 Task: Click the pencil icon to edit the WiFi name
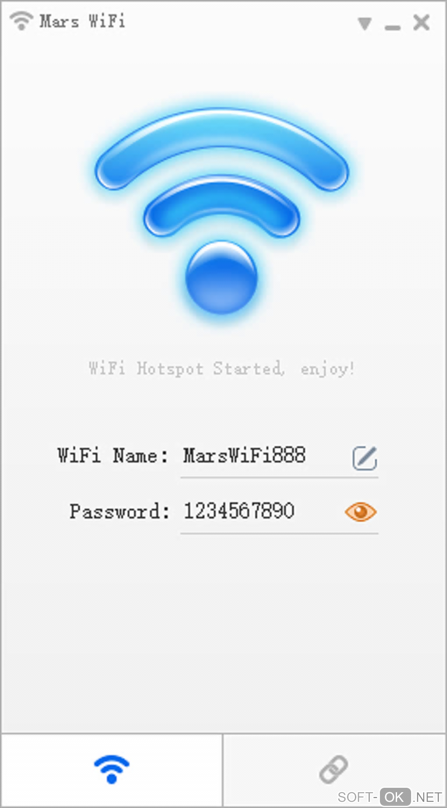[365, 458]
